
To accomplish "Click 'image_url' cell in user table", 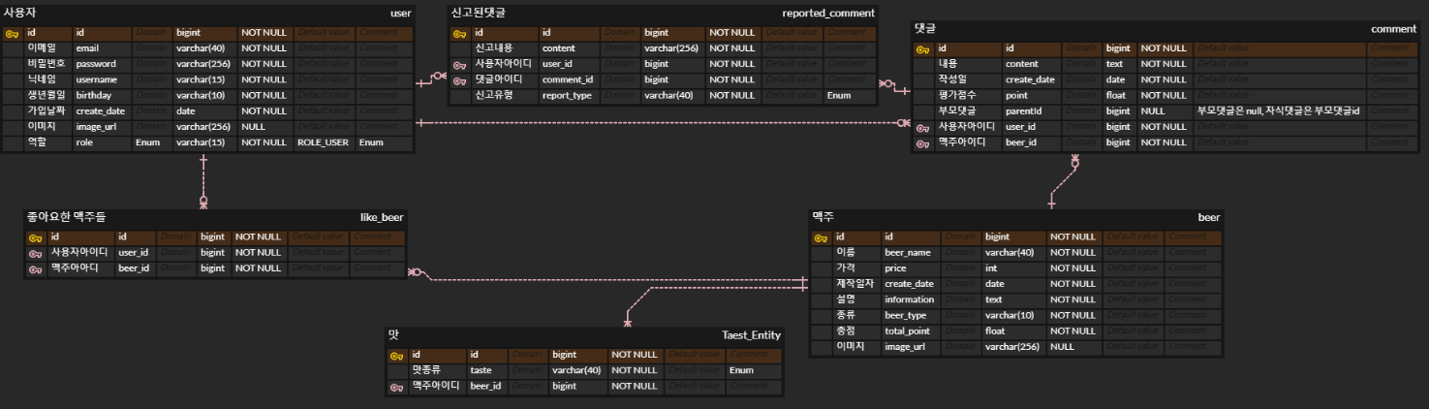I will pyautogui.click(x=102, y=127).
